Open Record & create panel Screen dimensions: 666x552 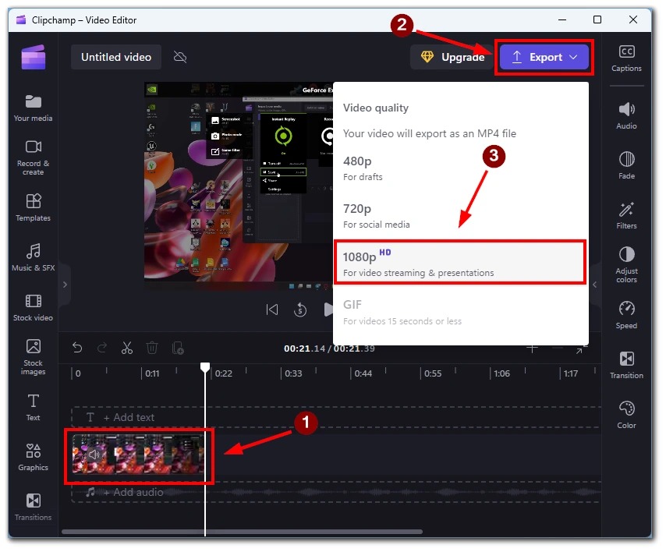pos(33,157)
